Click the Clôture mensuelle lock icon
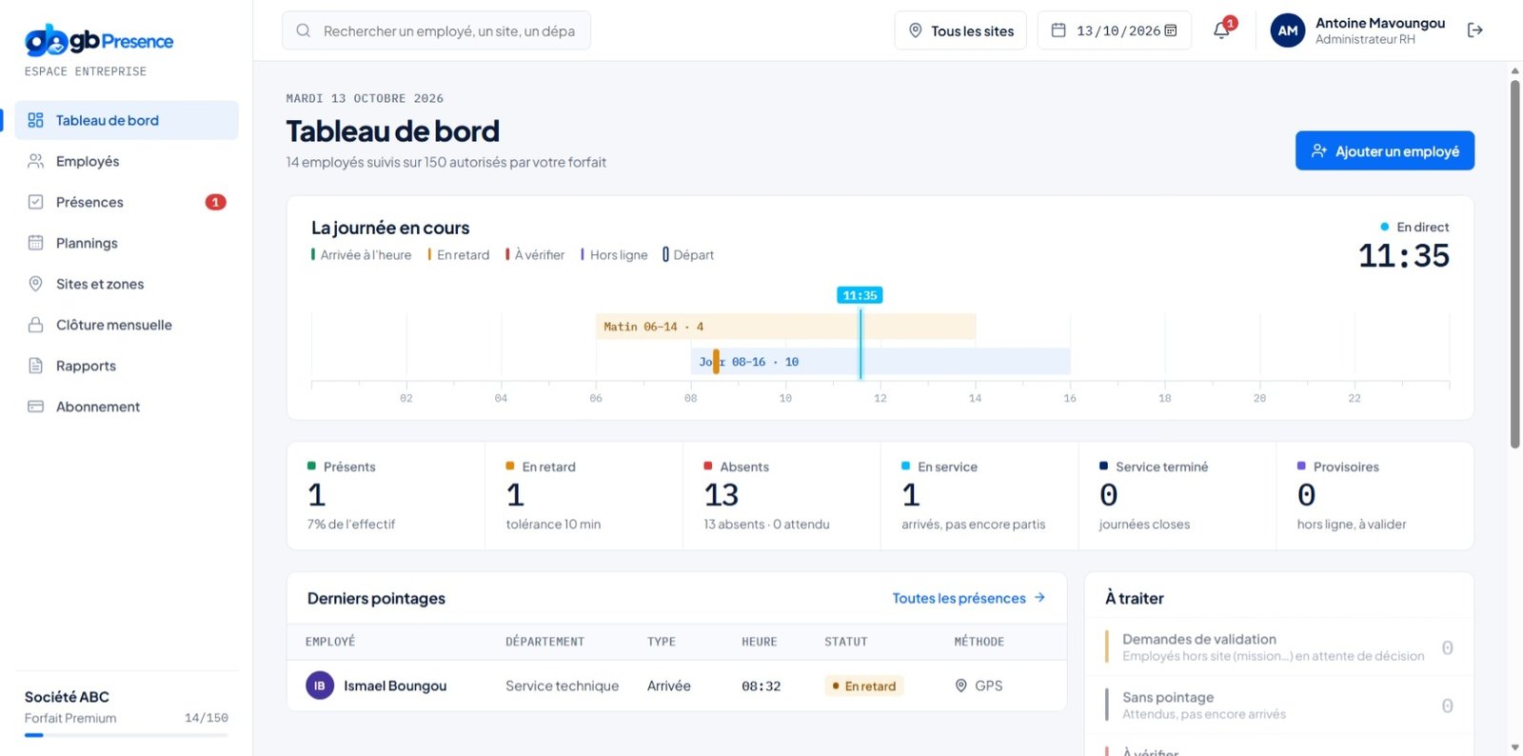The width and height of the screenshot is (1523, 756). pyautogui.click(x=35, y=325)
